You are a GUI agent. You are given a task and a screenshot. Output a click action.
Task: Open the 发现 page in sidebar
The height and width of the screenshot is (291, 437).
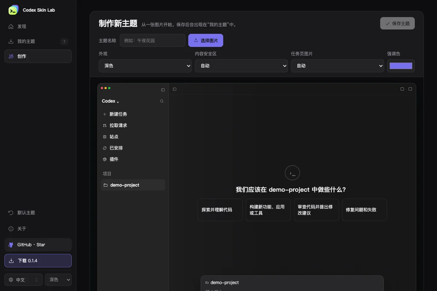click(x=38, y=27)
